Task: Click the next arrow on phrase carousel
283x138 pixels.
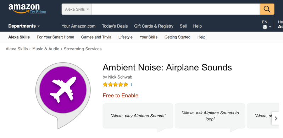Action: click(x=276, y=119)
